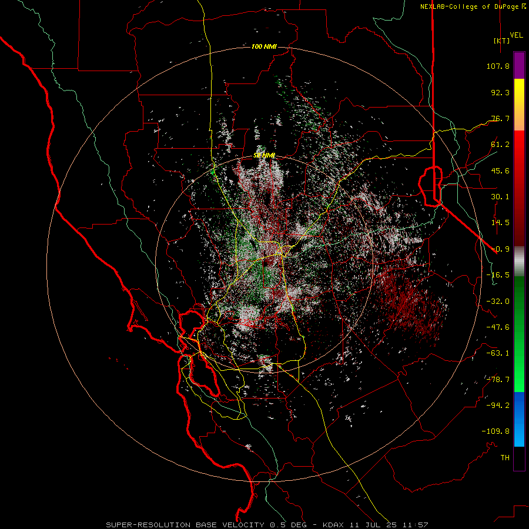Click the 50 NMI range ring label
This screenshot has width=529, height=529.
(x=264, y=156)
